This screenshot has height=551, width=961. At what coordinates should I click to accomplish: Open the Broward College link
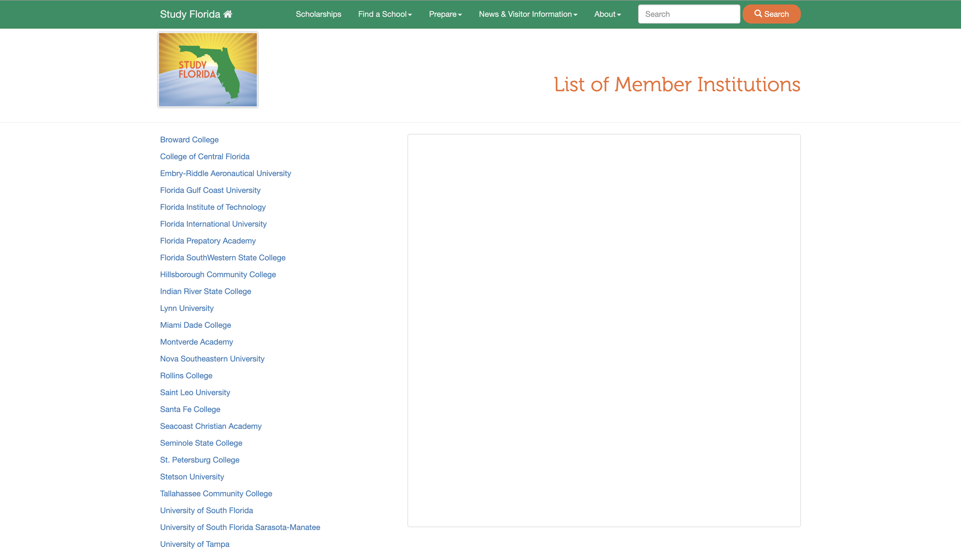pos(189,140)
